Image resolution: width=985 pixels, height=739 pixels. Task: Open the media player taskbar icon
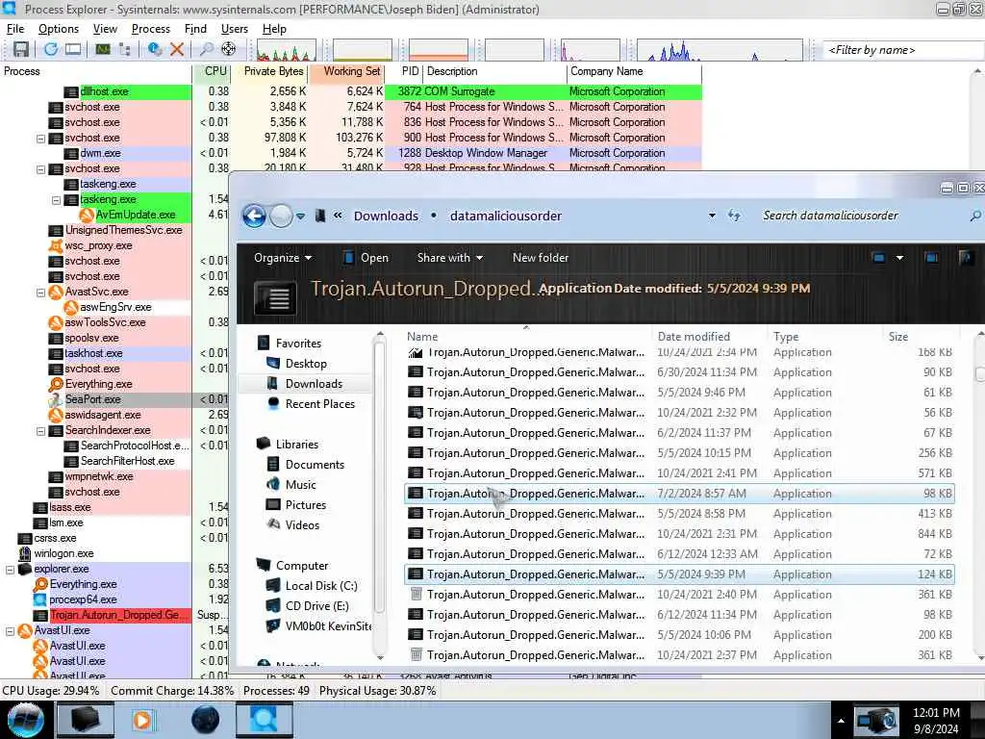tap(143, 720)
